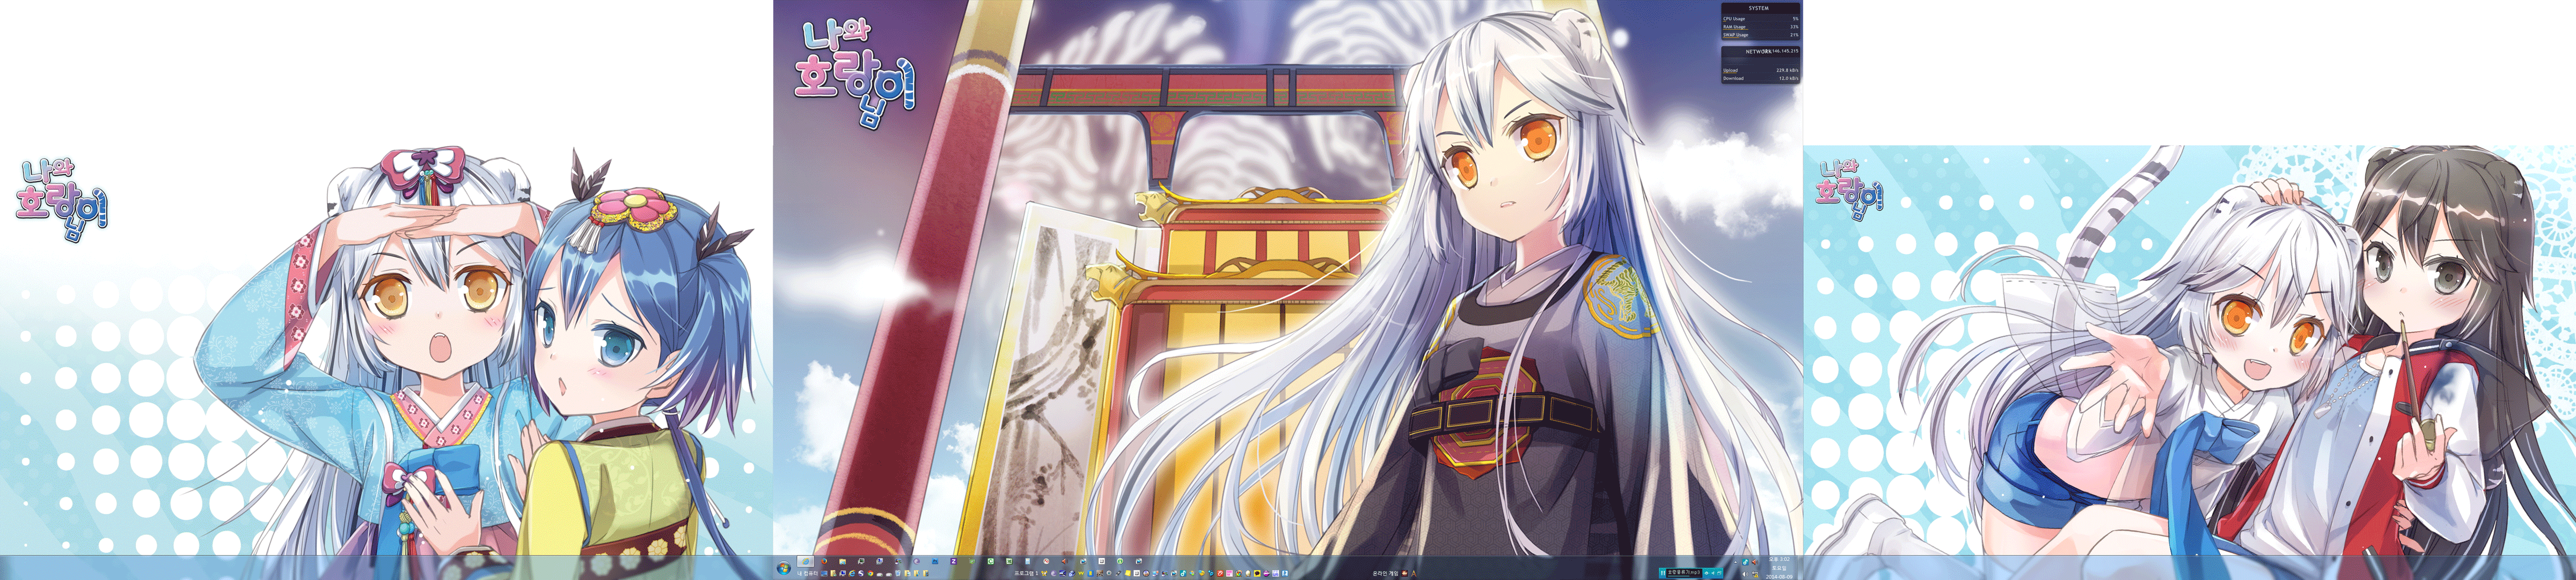Open the 내 컴퓨터 toolbar label

point(808,574)
